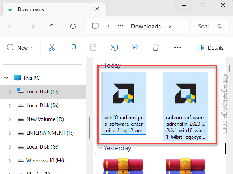The height and width of the screenshot is (174, 233).
Task: Maximize the File Explorer window
Action: [x=203, y=6]
